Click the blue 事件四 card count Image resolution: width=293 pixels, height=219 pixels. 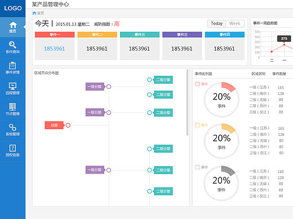click(224, 49)
